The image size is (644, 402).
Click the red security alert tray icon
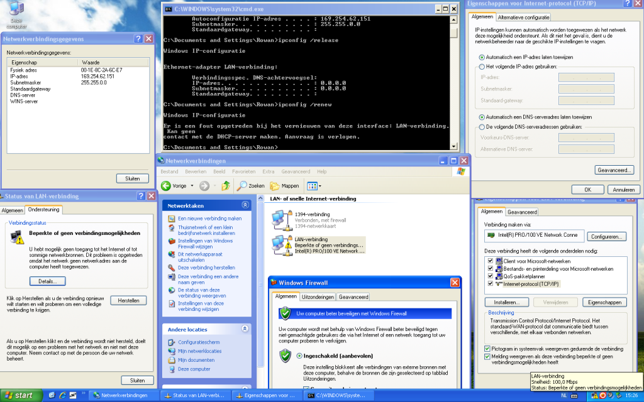click(602, 396)
